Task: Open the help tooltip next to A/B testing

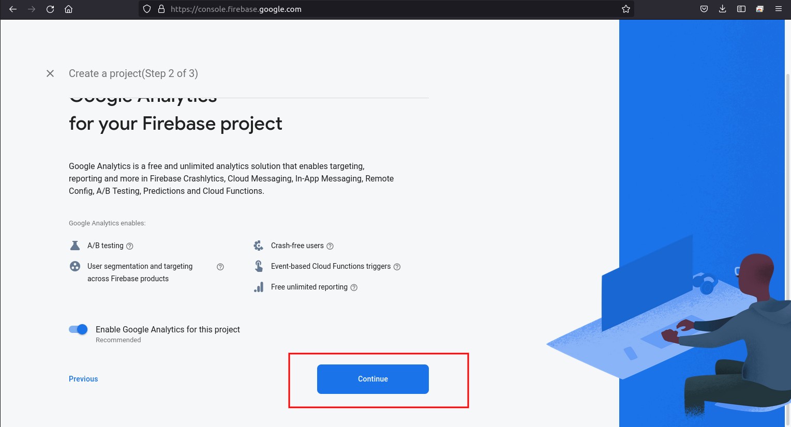Action: click(130, 246)
